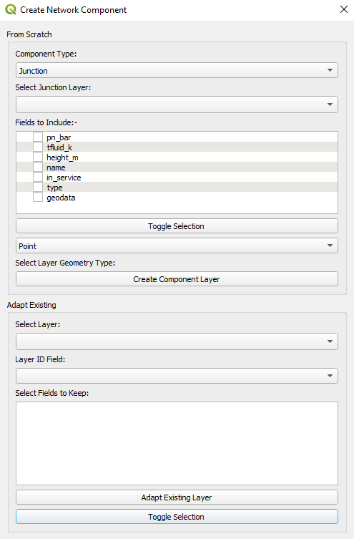This screenshot has width=354, height=539.
Task: Open the Component Type dropdown showing Junction
Action: [x=177, y=70]
